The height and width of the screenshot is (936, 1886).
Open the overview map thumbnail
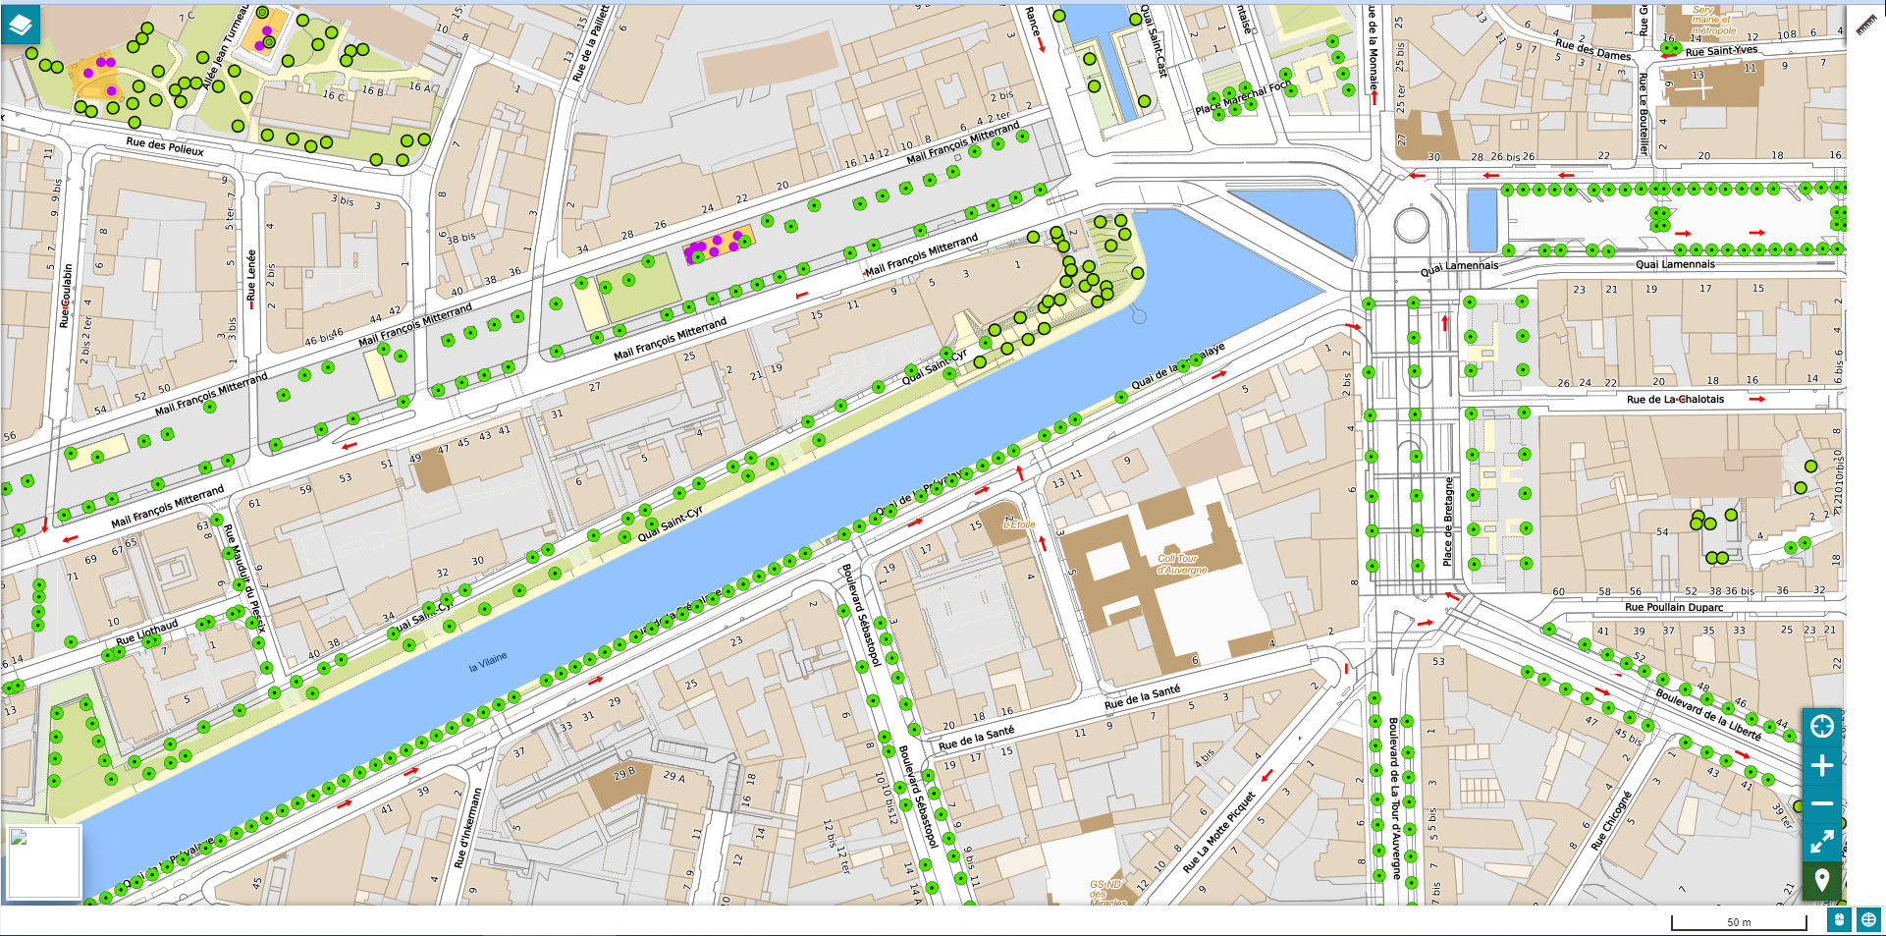44,861
